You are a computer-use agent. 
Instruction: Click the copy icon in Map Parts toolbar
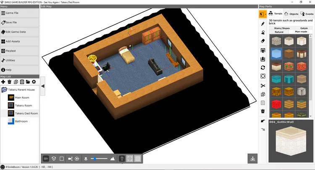pos(263,94)
